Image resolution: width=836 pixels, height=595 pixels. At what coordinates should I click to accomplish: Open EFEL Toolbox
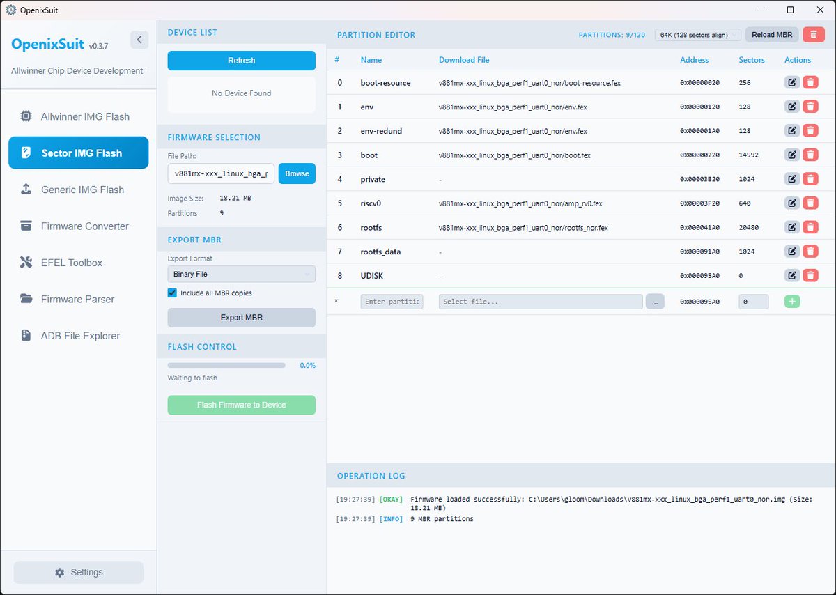pos(78,263)
